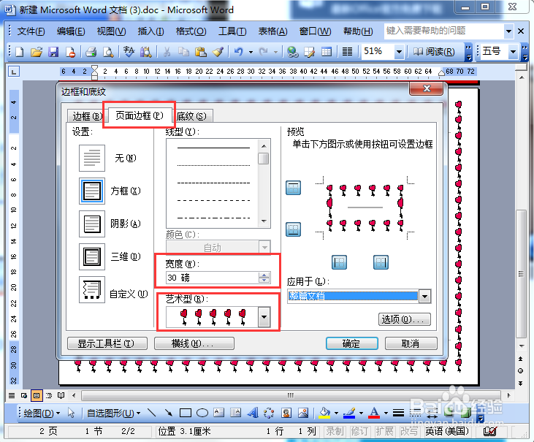Click the Print icon in the toolbar
534x442 pixels.
tap(91, 52)
